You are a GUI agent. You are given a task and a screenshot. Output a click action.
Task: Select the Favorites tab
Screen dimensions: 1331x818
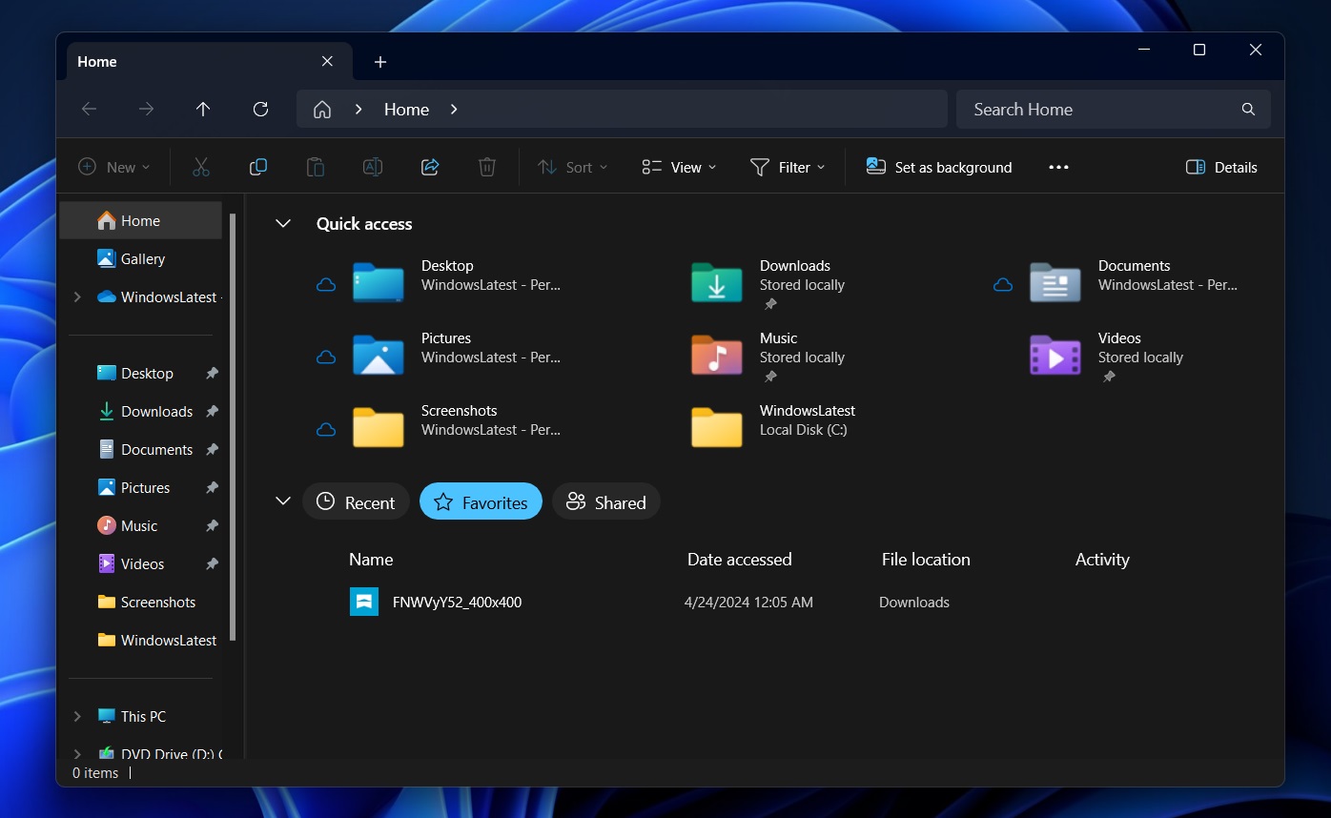coord(481,501)
